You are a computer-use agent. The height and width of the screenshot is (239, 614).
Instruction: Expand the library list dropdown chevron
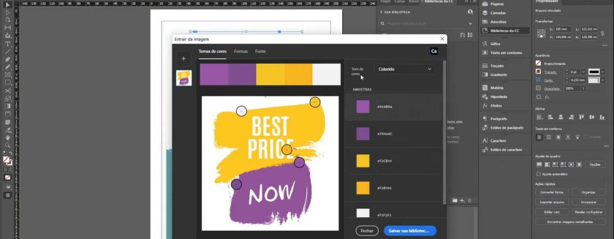[470, 24]
